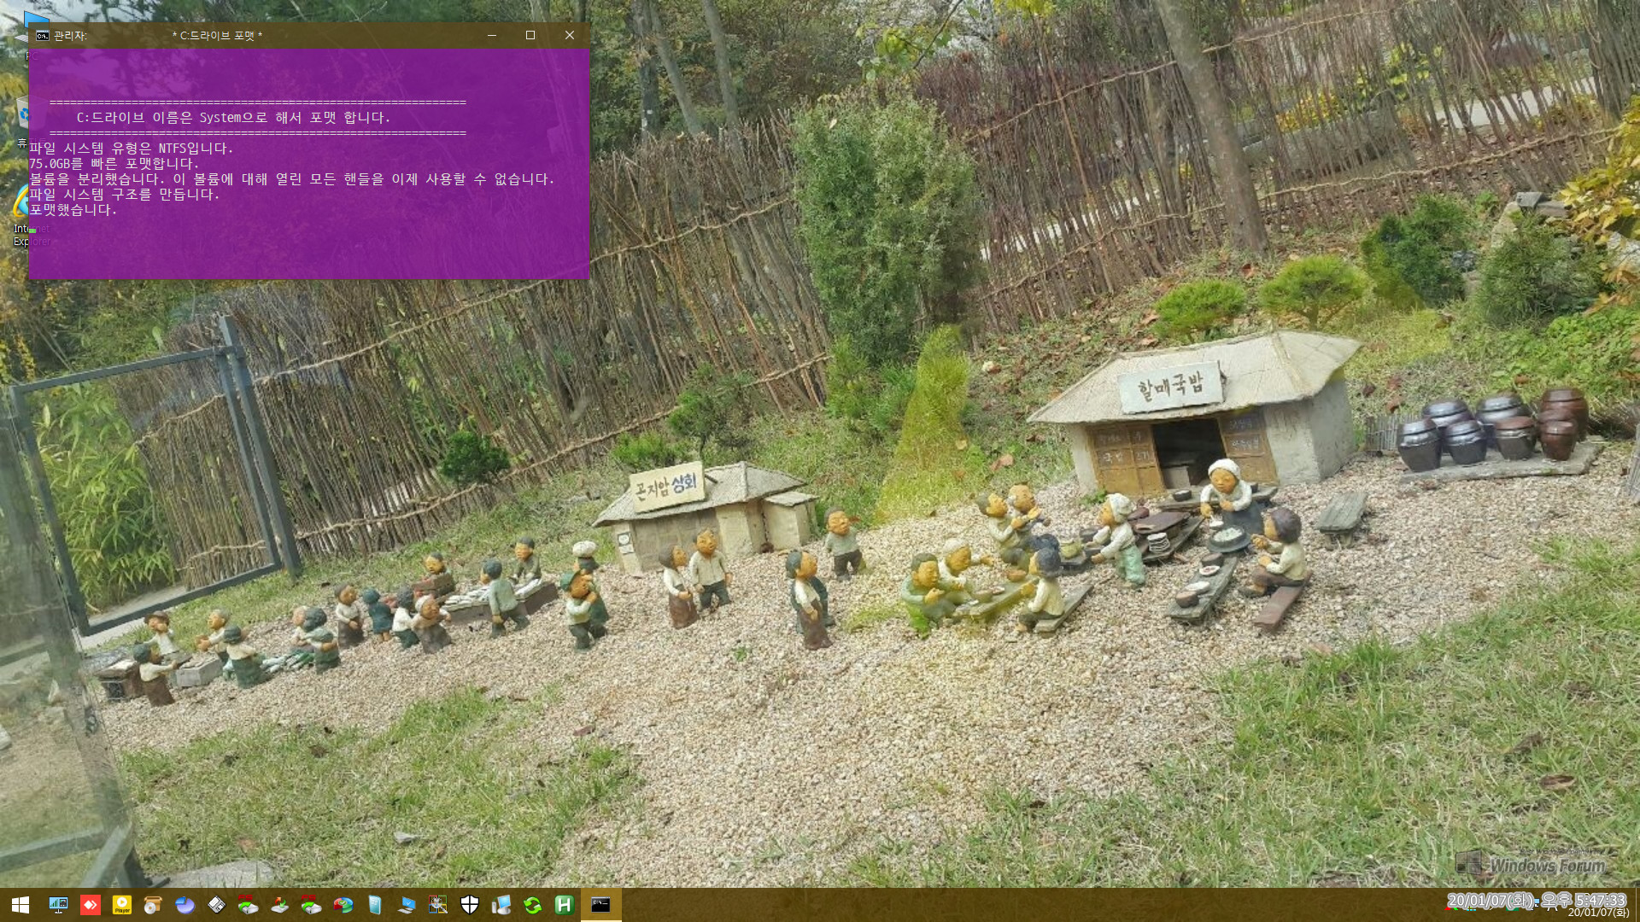Open the laptop with checkmark taskbar icon
Image resolution: width=1640 pixels, height=922 pixels.
coord(406,905)
